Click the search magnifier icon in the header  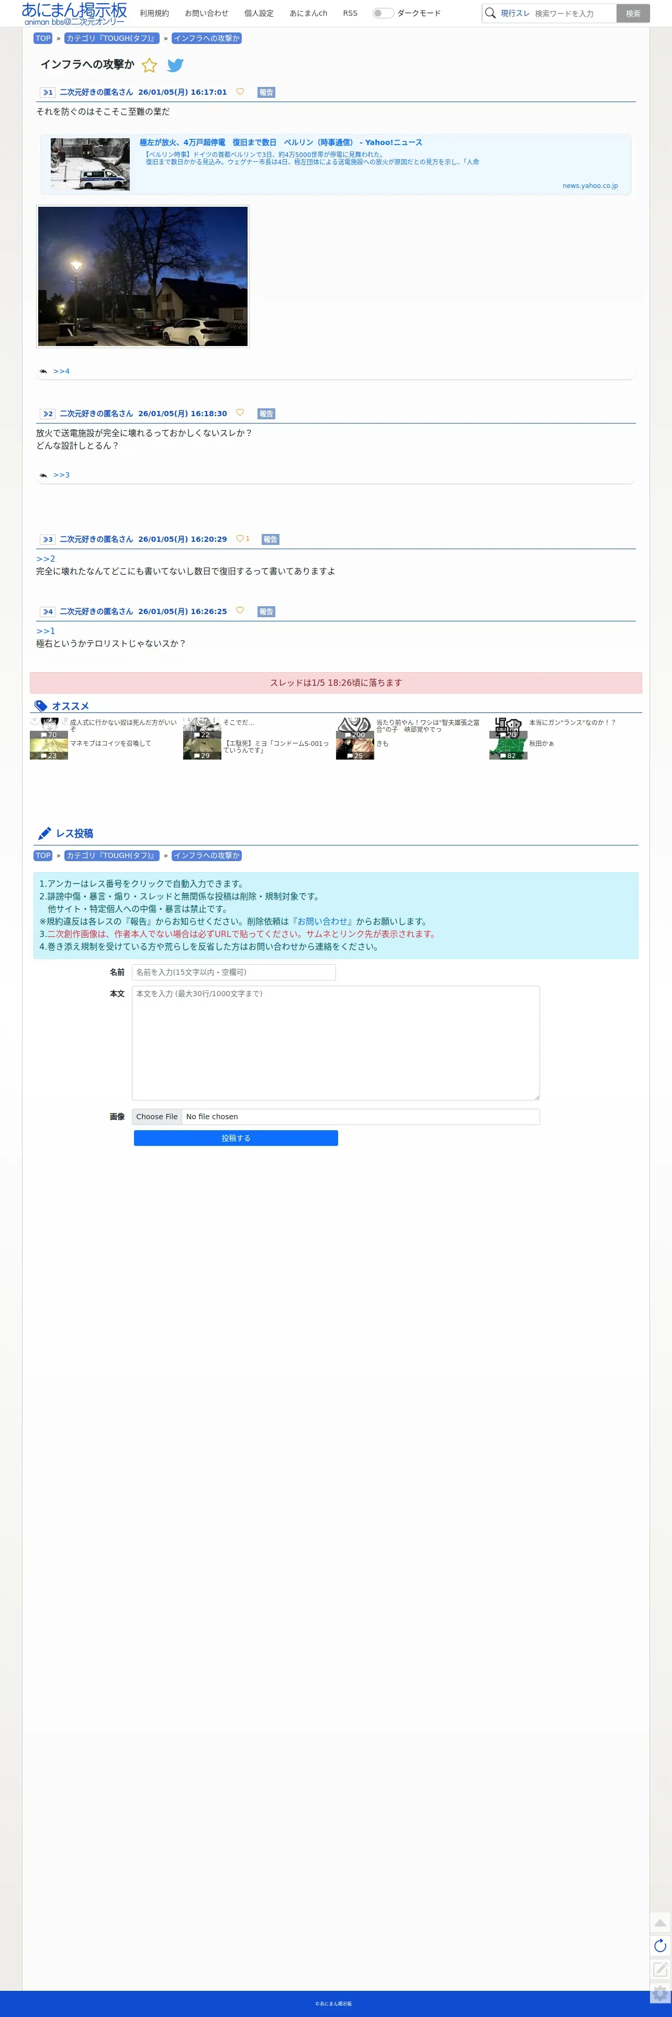(x=490, y=13)
